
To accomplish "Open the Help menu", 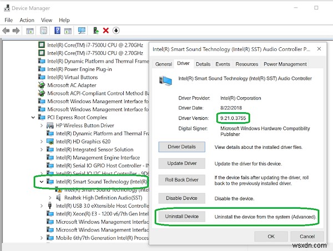I will (x=64, y=20).
